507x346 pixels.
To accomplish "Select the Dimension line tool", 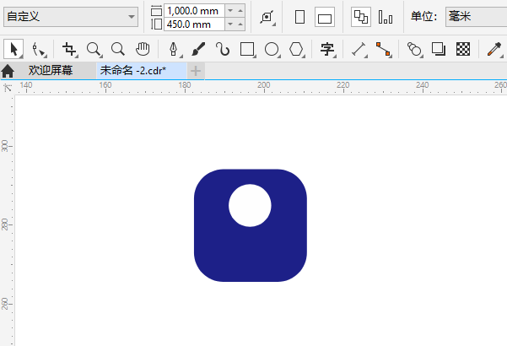I will 359,50.
